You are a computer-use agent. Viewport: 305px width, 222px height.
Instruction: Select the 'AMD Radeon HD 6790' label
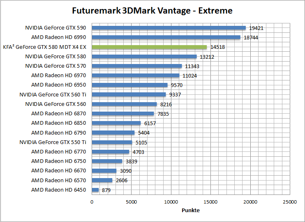click(x=58, y=133)
